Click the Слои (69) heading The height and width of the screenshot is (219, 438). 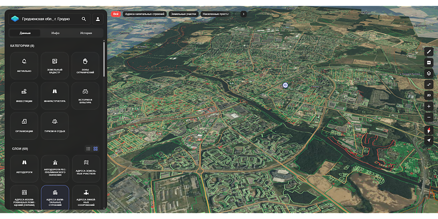click(x=20, y=148)
